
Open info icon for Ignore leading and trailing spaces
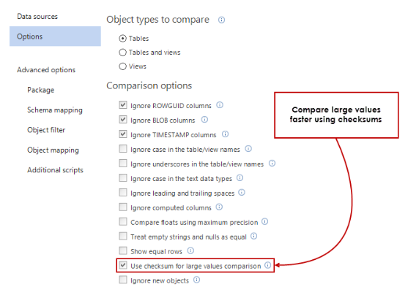pyautogui.click(x=242, y=193)
